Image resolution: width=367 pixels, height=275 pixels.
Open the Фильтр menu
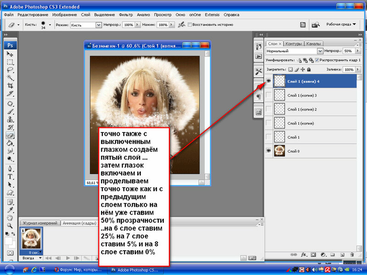[126, 15]
